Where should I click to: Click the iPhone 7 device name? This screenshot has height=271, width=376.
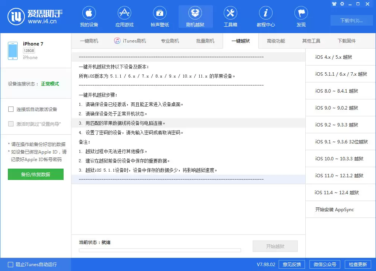coord(33,44)
